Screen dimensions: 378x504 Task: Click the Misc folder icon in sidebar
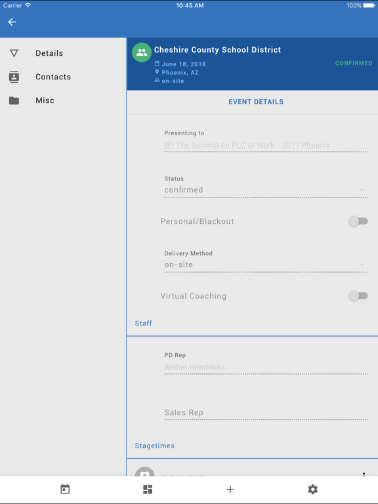(14, 100)
